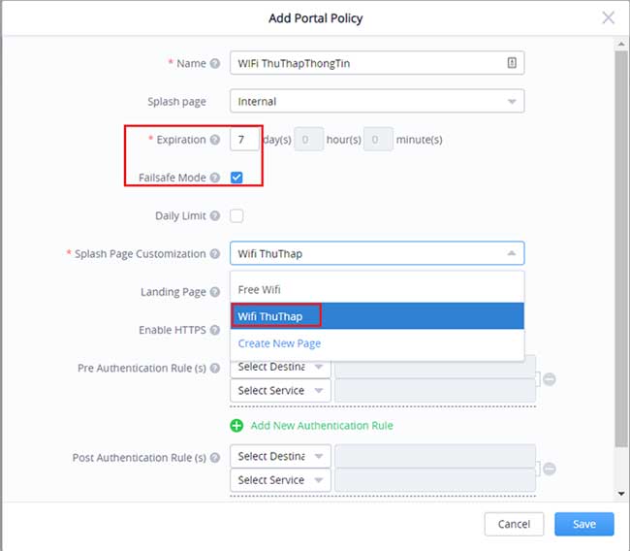Click the help icon beside Expiration
The width and height of the screenshot is (630, 551).
(x=215, y=140)
